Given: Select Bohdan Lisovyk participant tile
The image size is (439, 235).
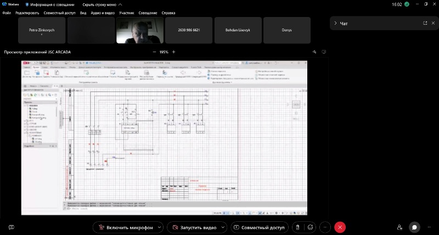Looking at the screenshot, I should (x=238, y=30).
